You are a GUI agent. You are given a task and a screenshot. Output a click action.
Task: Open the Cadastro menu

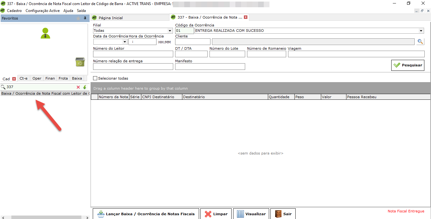coord(14,11)
